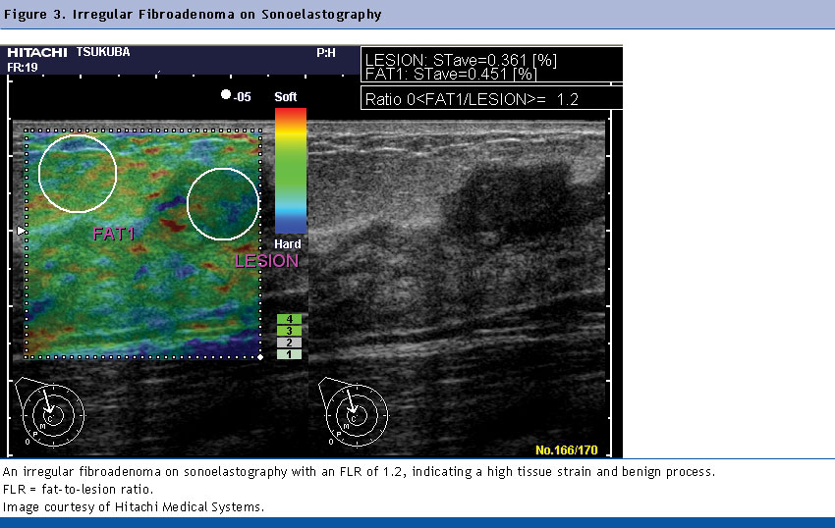Click the Image courtesy of Hitachi Medical Systems line

[134, 506]
